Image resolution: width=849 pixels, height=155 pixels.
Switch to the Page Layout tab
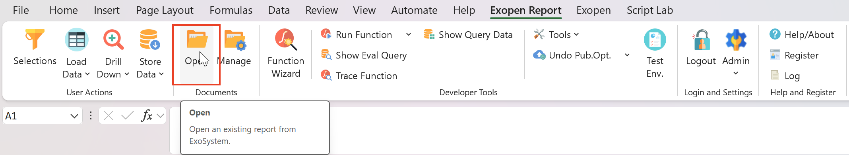(x=165, y=10)
